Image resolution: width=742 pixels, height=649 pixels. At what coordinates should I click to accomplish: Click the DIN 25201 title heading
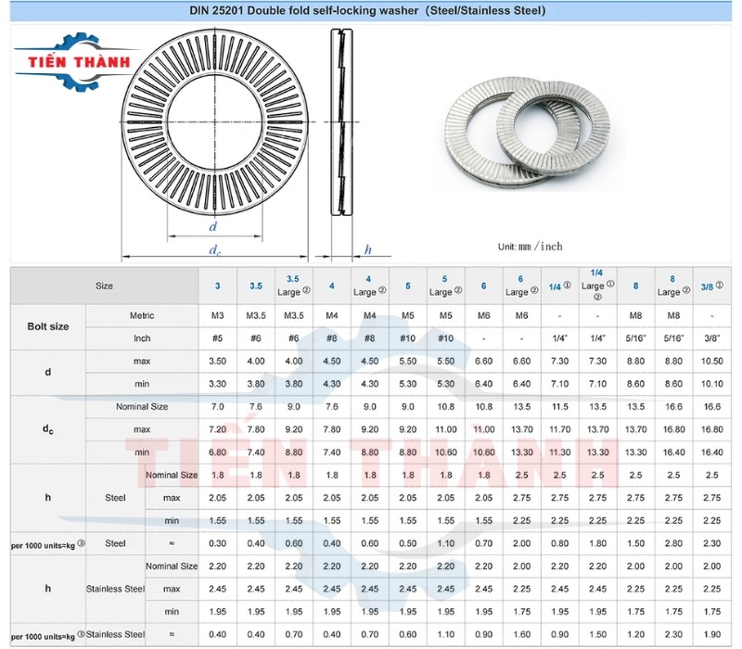point(367,10)
